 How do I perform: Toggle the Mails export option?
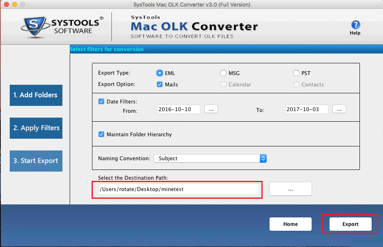[160, 84]
